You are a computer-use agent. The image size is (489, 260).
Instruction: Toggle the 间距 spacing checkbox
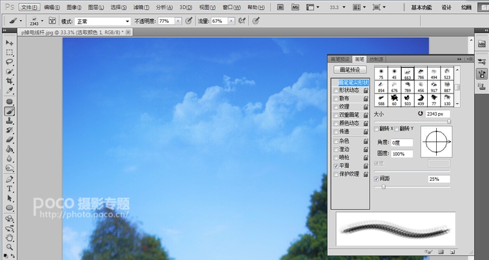[376, 179]
